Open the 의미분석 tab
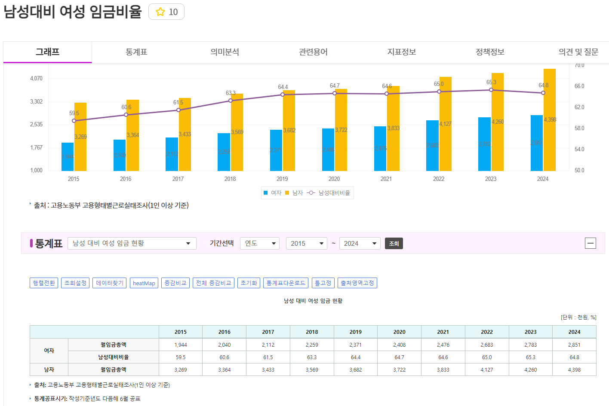 click(225, 52)
